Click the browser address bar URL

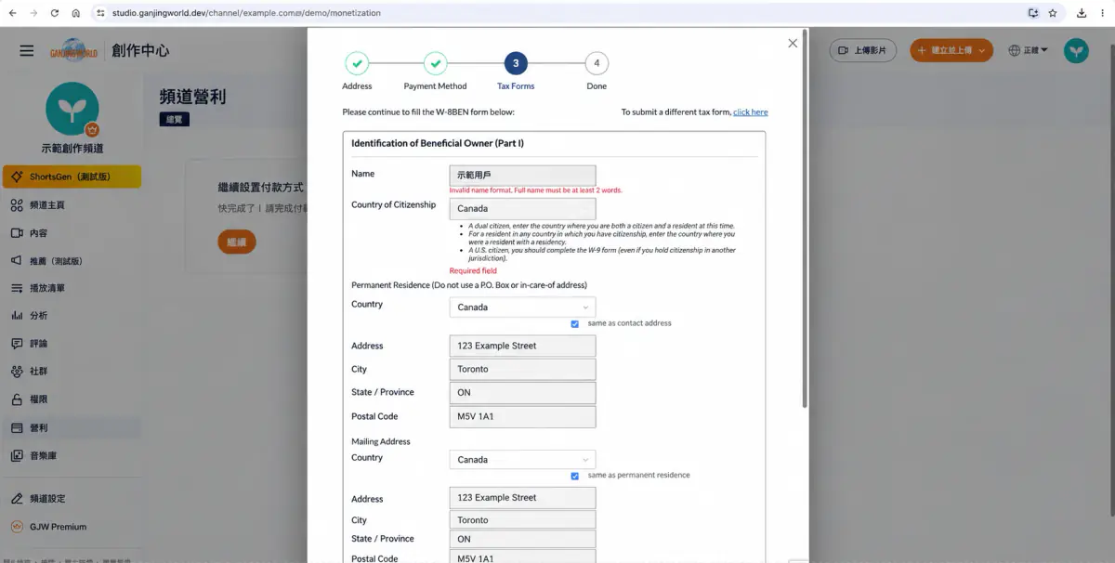tap(246, 13)
